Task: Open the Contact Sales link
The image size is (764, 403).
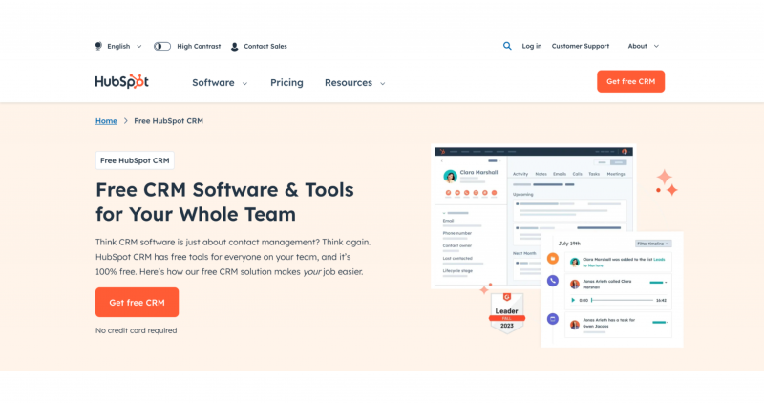Action: click(265, 46)
